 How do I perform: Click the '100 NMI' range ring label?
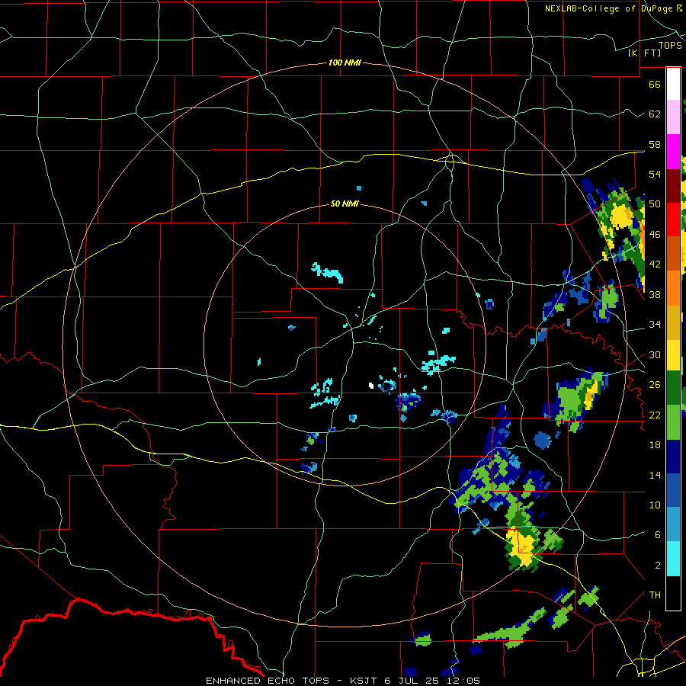tap(345, 63)
